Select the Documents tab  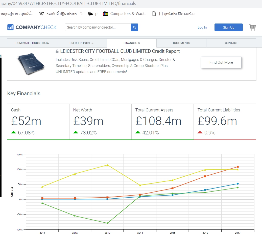click(181, 43)
